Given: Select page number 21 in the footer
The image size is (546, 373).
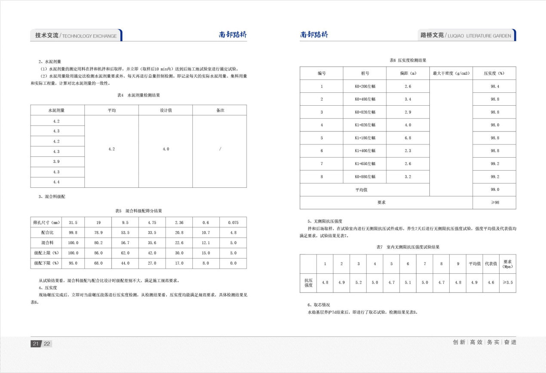Looking at the screenshot, I should coord(36,344).
